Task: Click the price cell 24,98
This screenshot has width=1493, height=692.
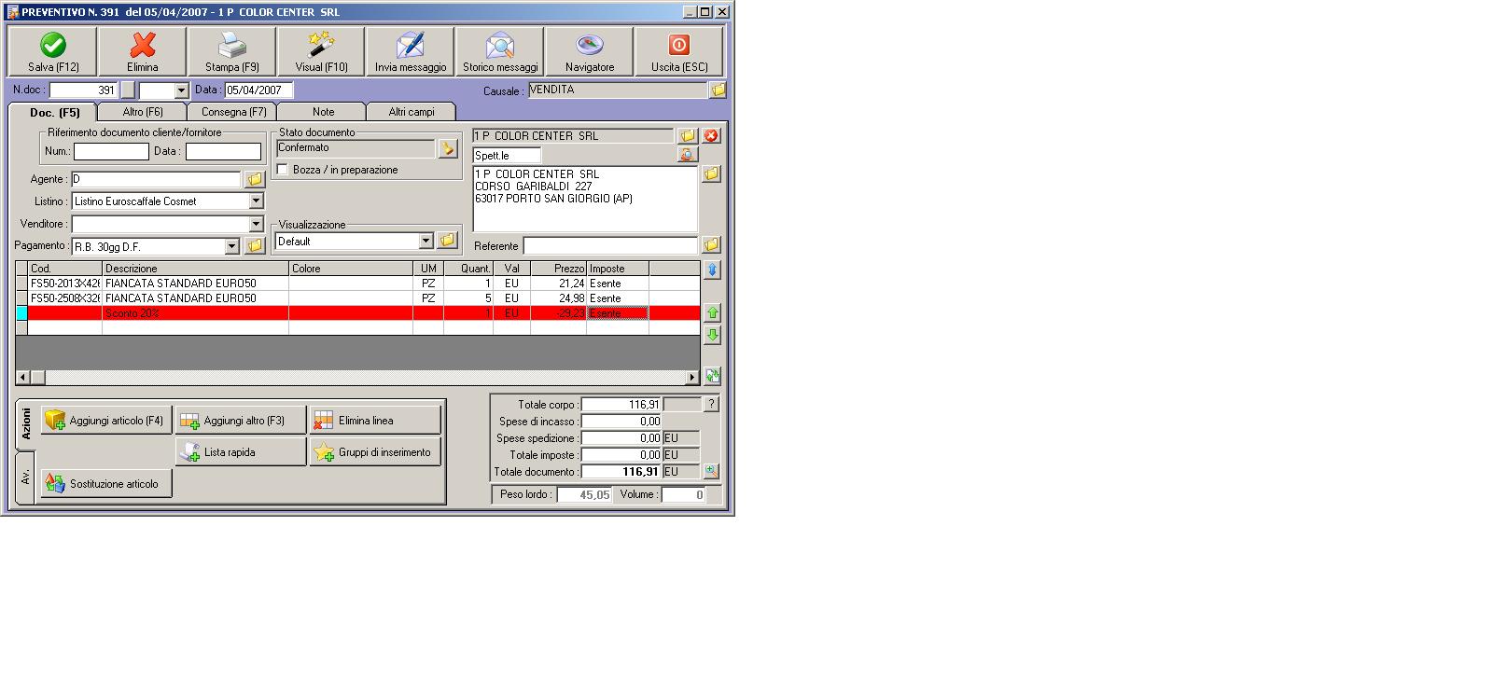Action: pos(558,298)
